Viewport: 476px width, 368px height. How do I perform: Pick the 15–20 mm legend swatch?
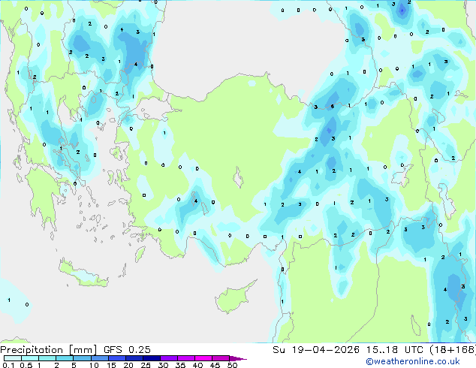tap(117, 358)
